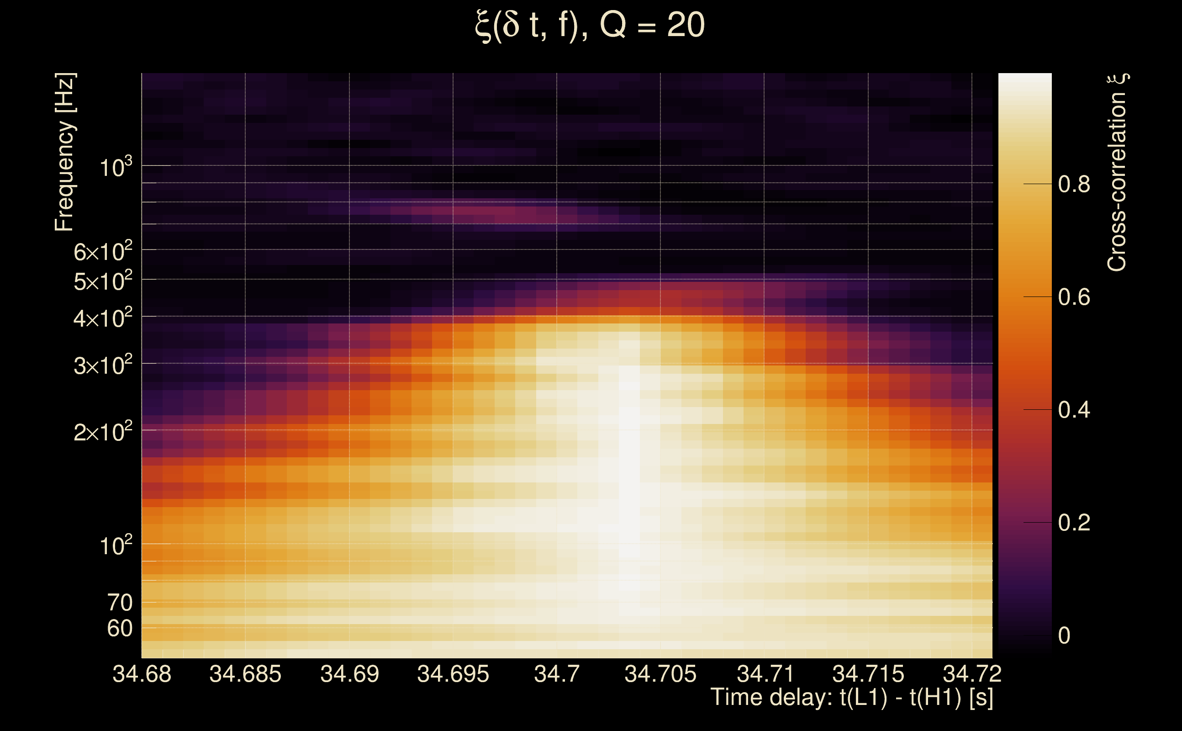
Task: Click the 34.68 x-axis tick label
Action: (142, 674)
